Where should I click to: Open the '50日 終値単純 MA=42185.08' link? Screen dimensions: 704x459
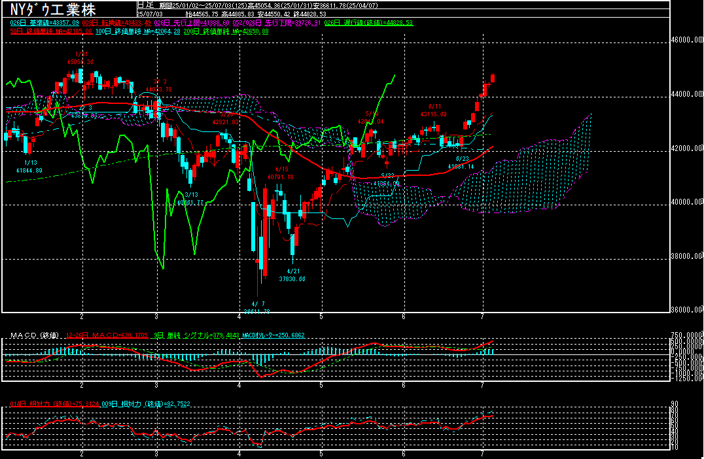point(51,31)
